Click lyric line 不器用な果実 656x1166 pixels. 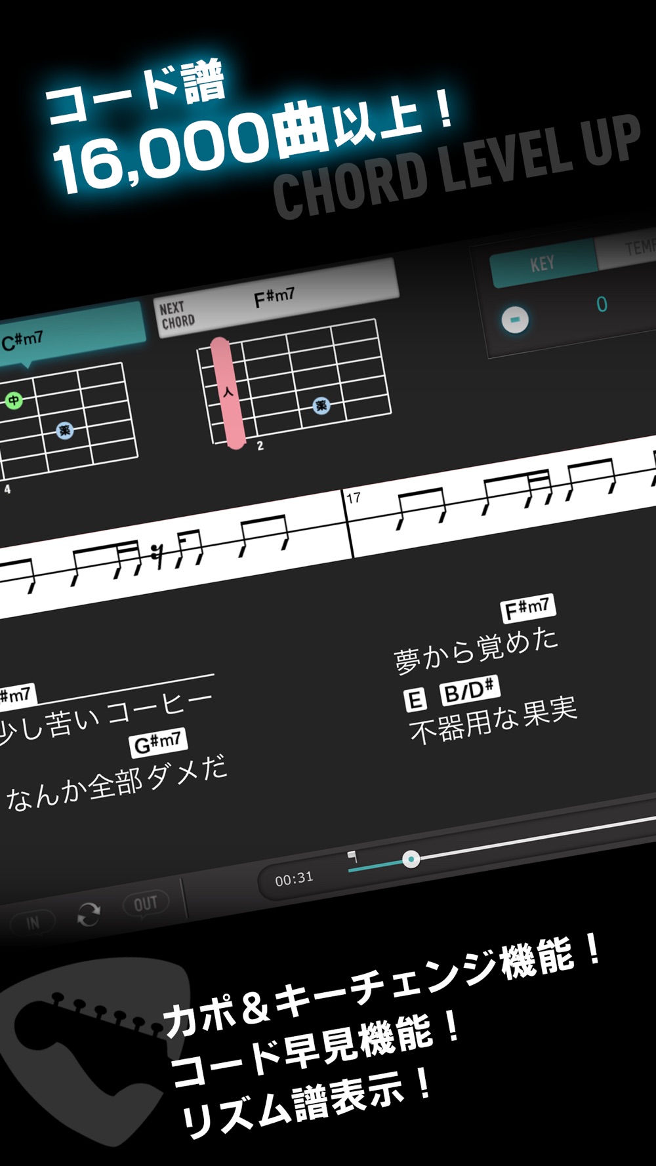493,720
